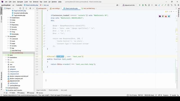The height and width of the screenshot is (101, 180).
Task: Open the Notifications side panel
Action: [179, 13]
